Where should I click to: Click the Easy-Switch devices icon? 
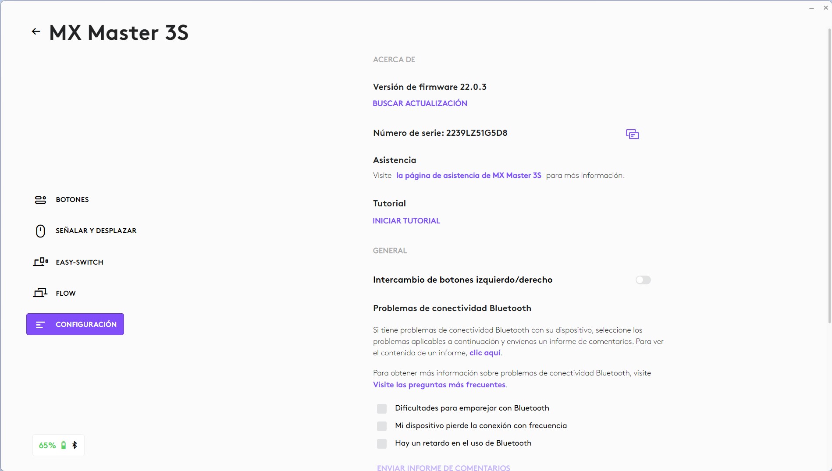(40, 262)
